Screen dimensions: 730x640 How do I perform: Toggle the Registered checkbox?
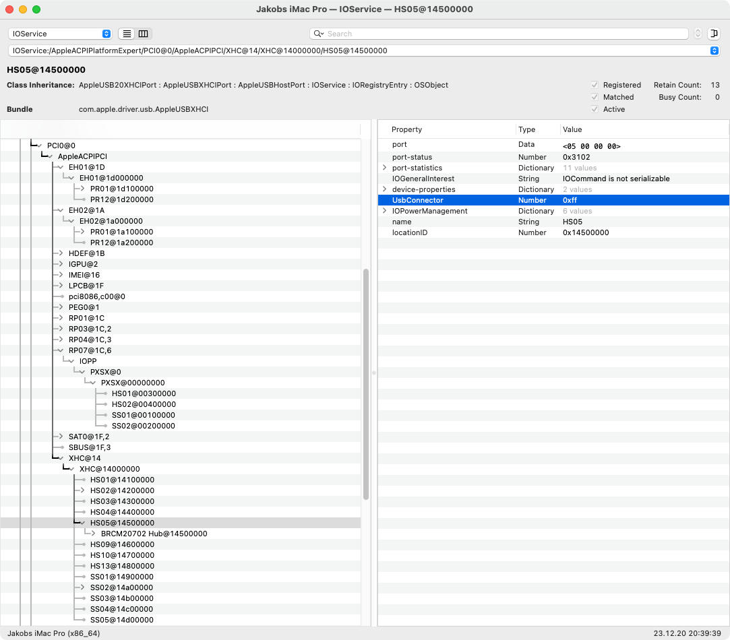point(595,85)
